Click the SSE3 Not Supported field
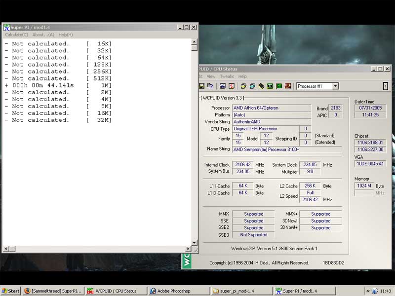This screenshot has height=296, width=395. 253,235
